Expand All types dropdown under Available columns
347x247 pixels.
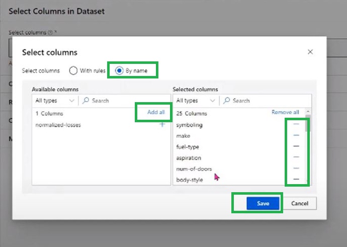pyautogui.click(x=55, y=101)
